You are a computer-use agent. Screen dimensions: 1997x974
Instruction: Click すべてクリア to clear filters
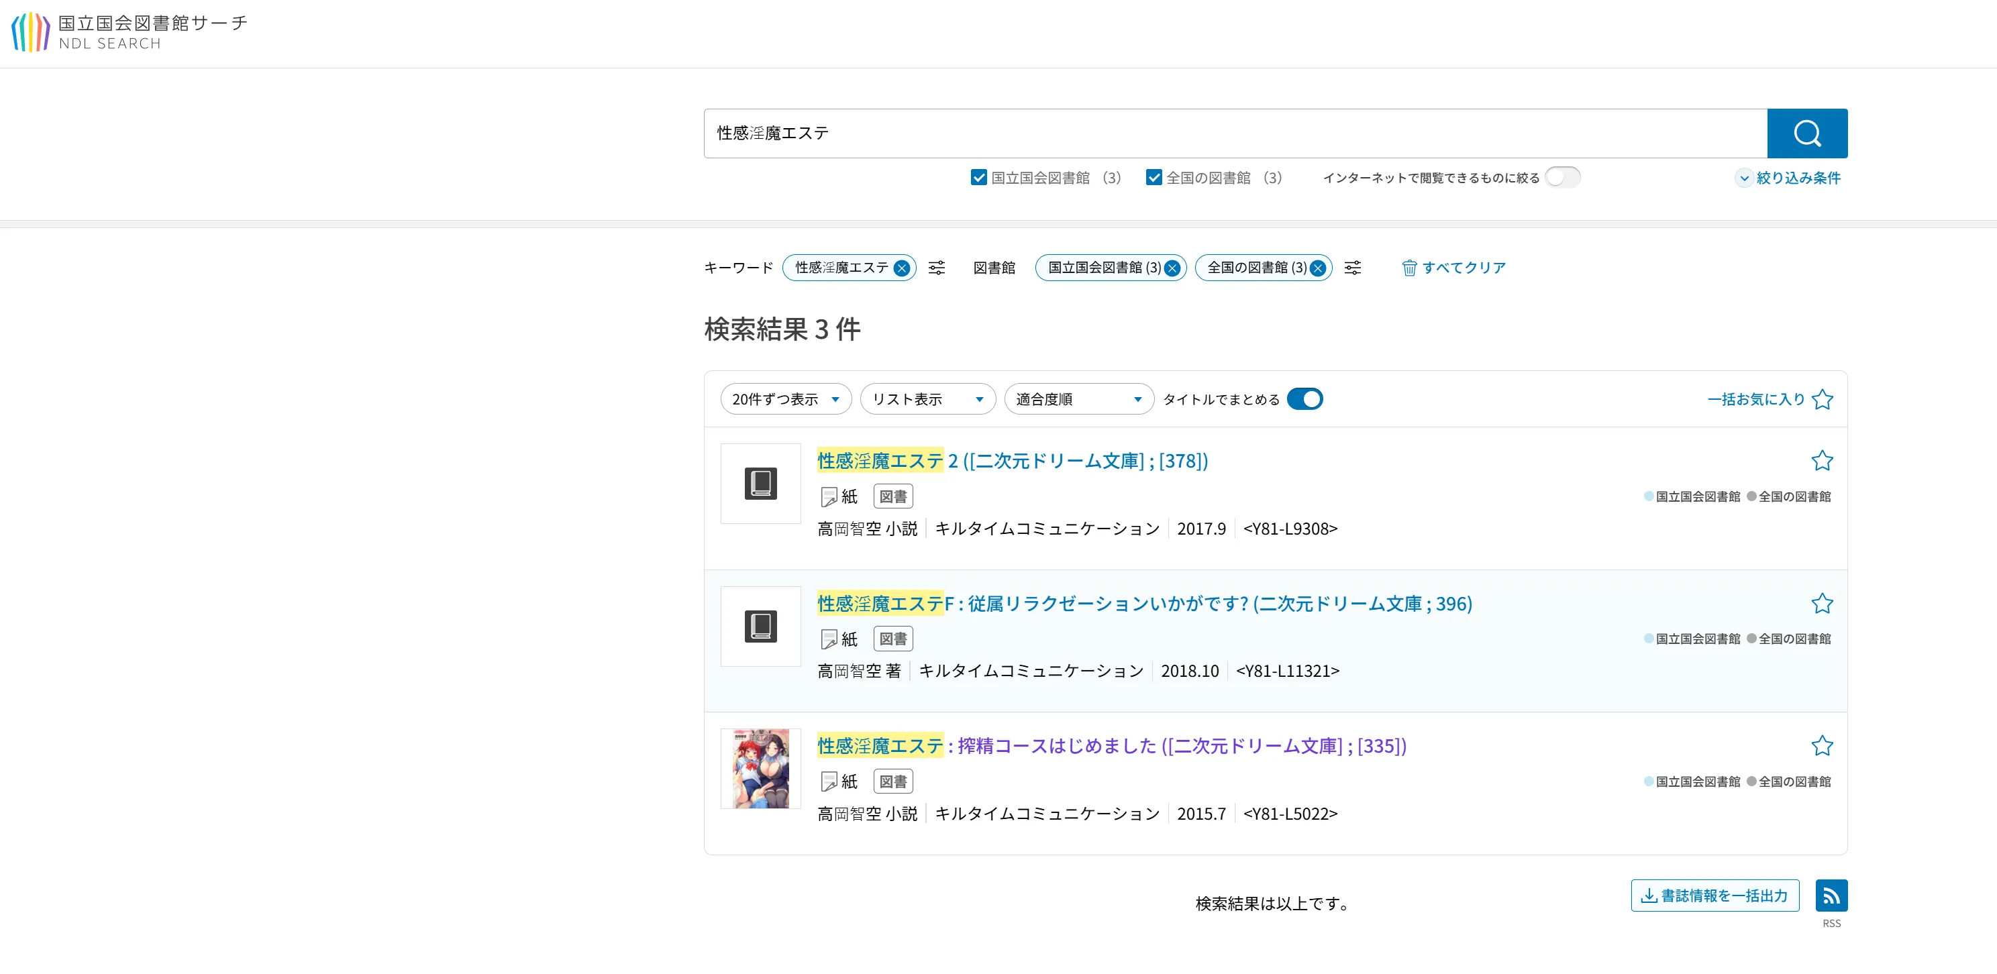click(1453, 268)
